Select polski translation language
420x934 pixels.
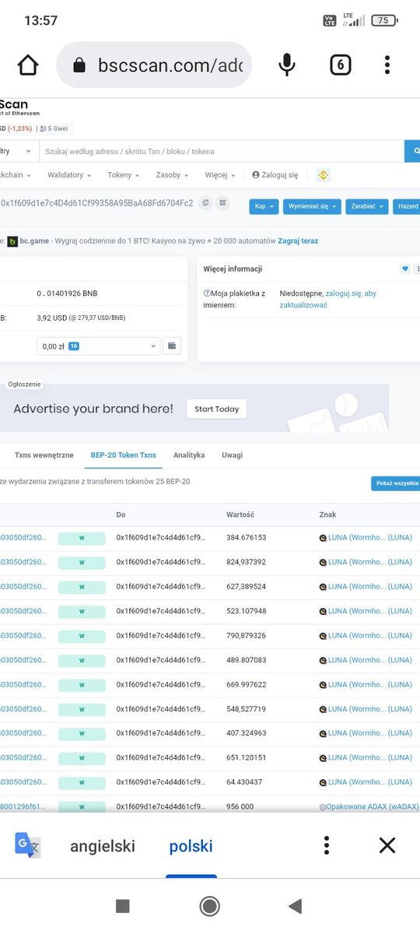[191, 846]
